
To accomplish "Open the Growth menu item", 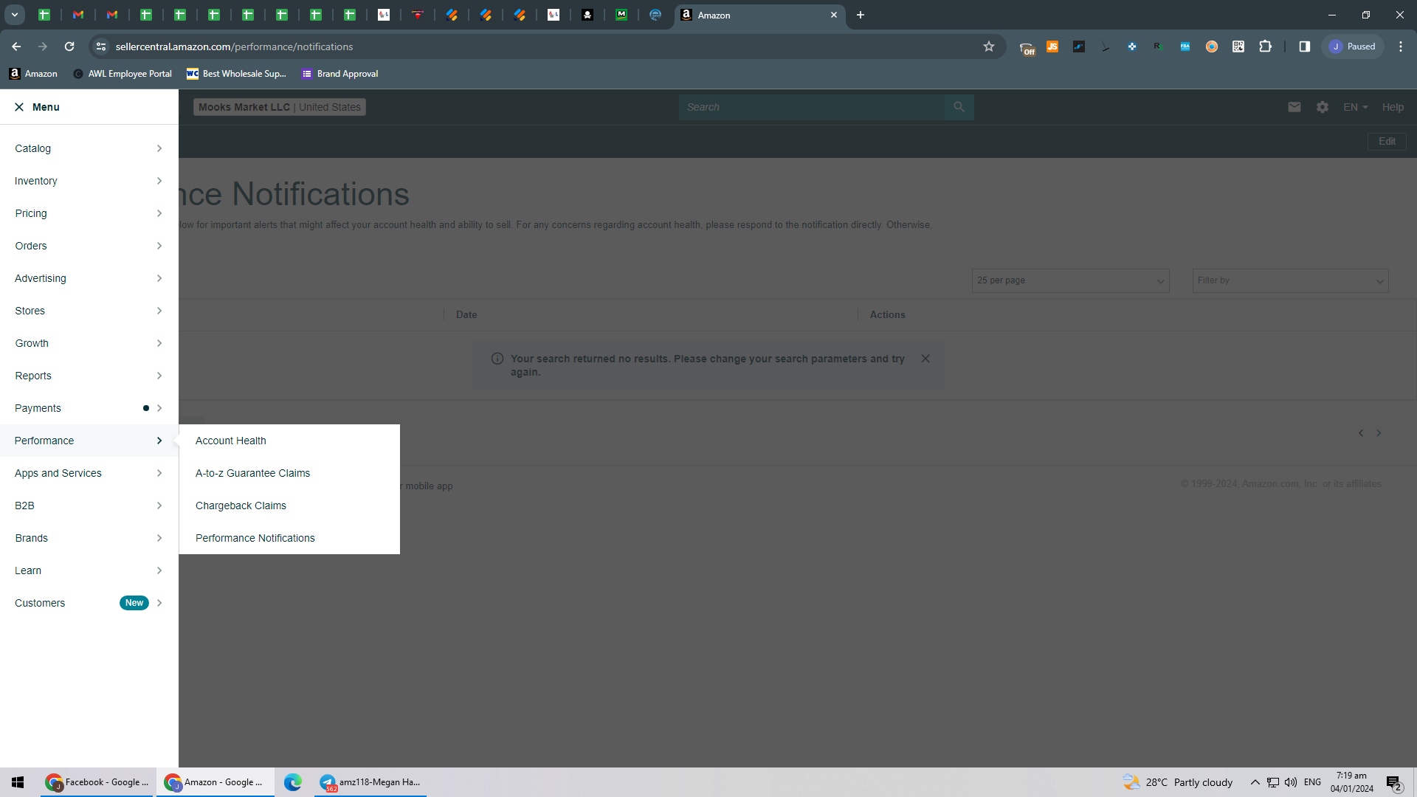I will (x=89, y=343).
